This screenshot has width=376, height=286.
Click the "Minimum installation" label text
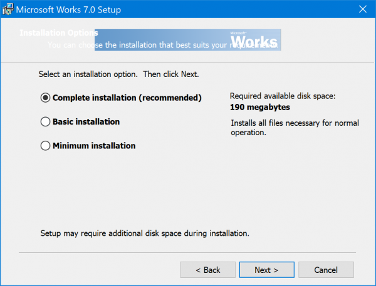[x=94, y=146]
